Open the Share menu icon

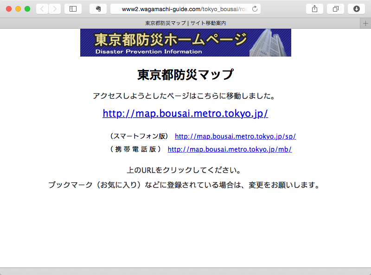pyautogui.click(x=314, y=9)
